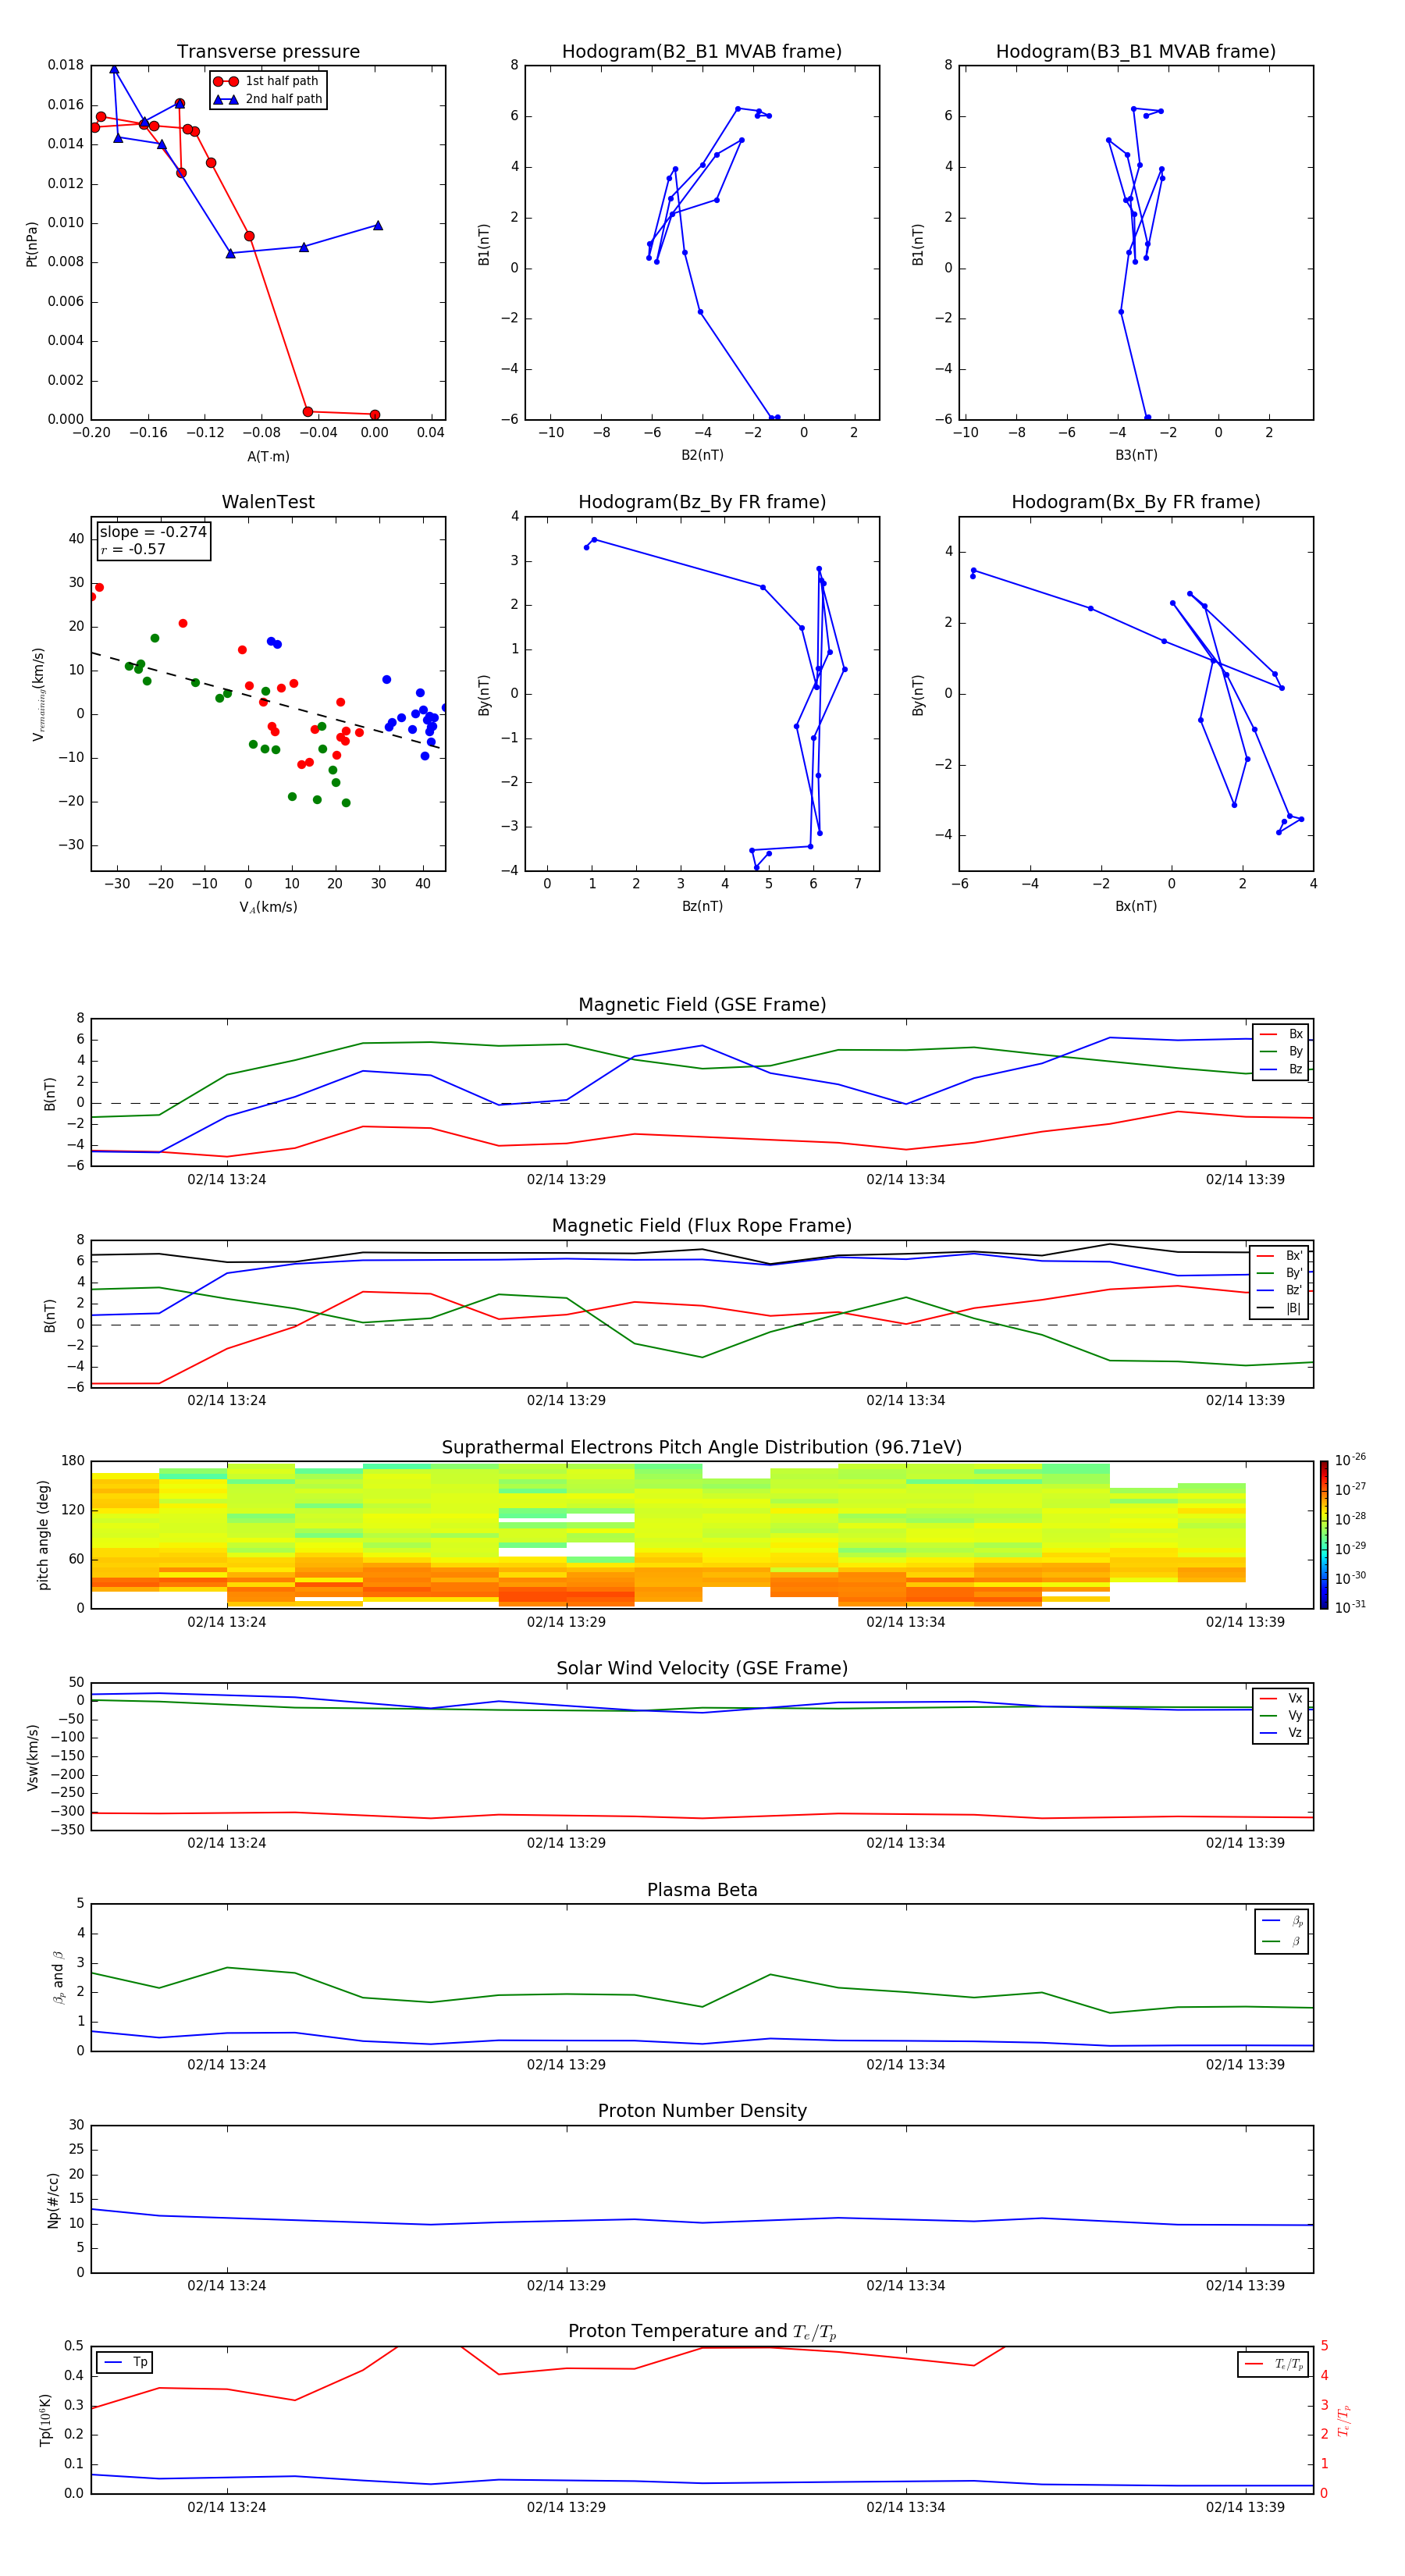This screenshot has width=1405, height=2576.
Task: Click the "Hodogram(Bz_By FR frame)" title
Action: 702,502
